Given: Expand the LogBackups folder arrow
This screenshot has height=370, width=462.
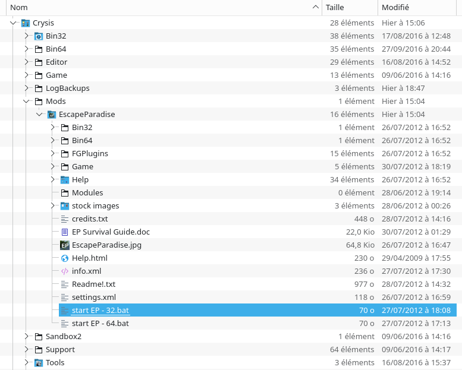Looking at the screenshot, I should [x=26, y=88].
